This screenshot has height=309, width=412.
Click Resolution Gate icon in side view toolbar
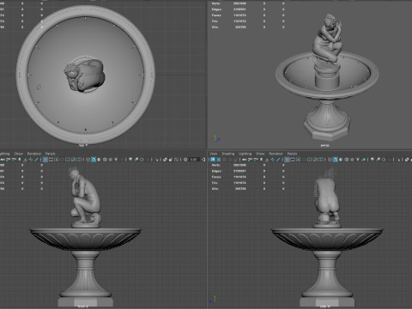(x=299, y=160)
